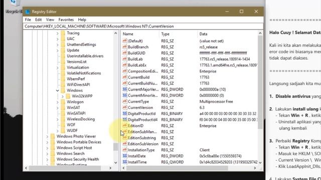Viewport: 321px width, 180px height.
Task: Click the Registry Editor title bar icon
Action: point(28,11)
